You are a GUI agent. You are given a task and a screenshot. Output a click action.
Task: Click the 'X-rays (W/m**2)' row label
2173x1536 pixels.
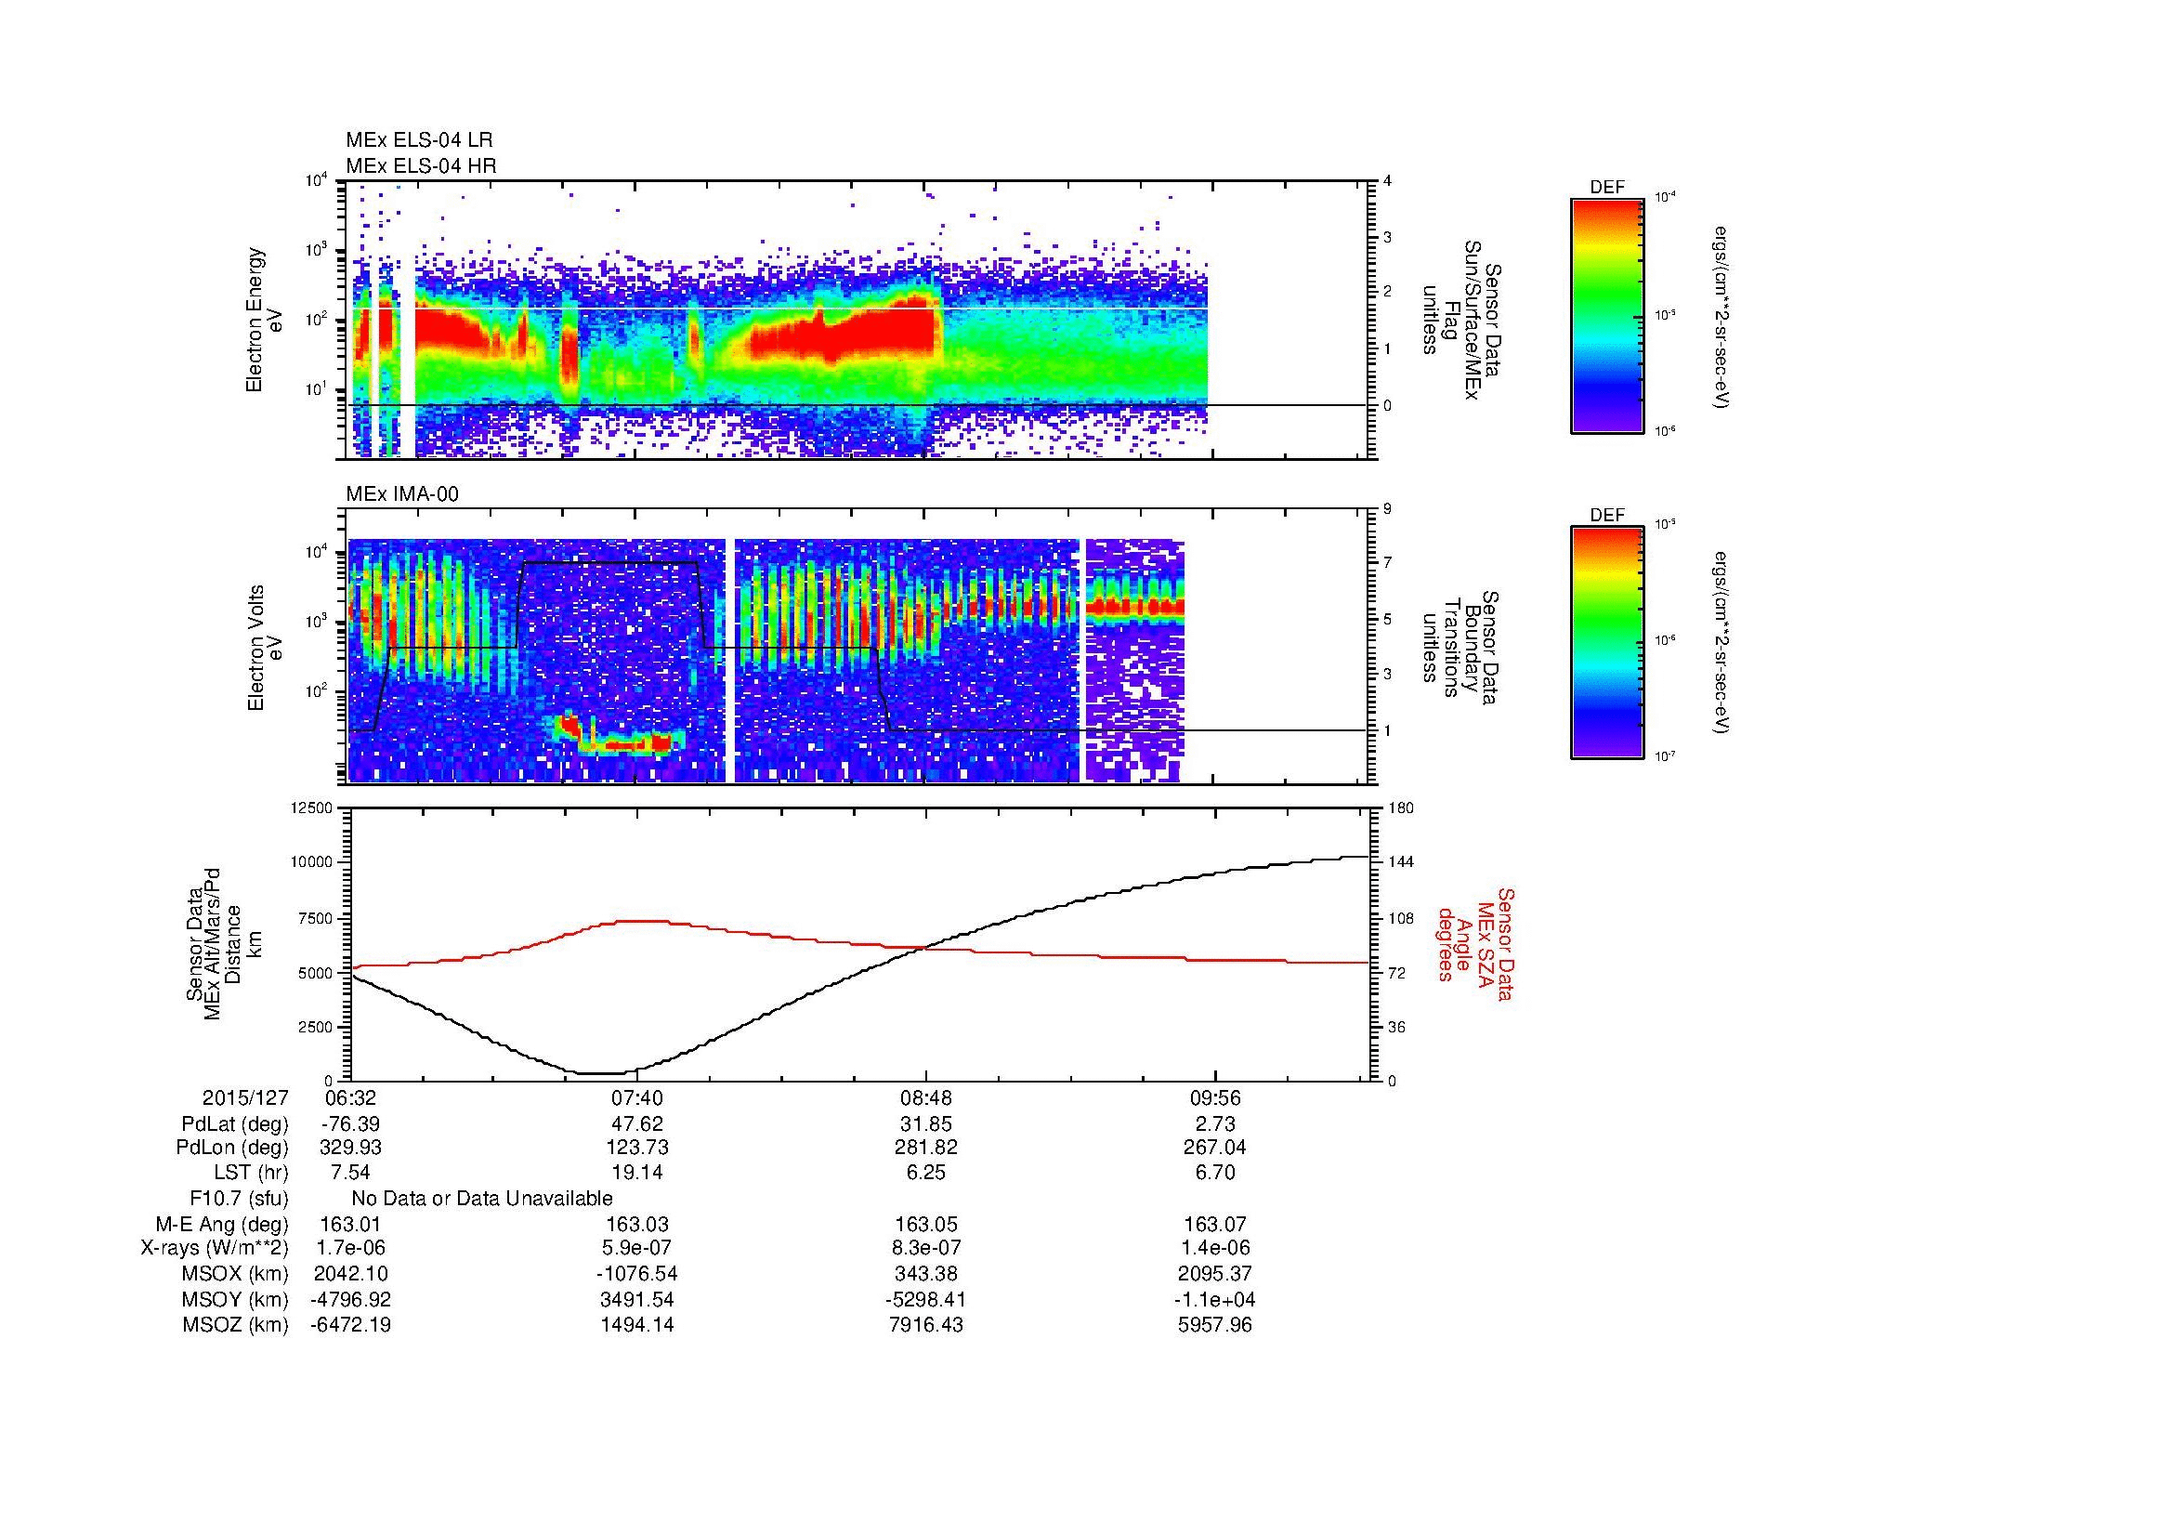215,1249
